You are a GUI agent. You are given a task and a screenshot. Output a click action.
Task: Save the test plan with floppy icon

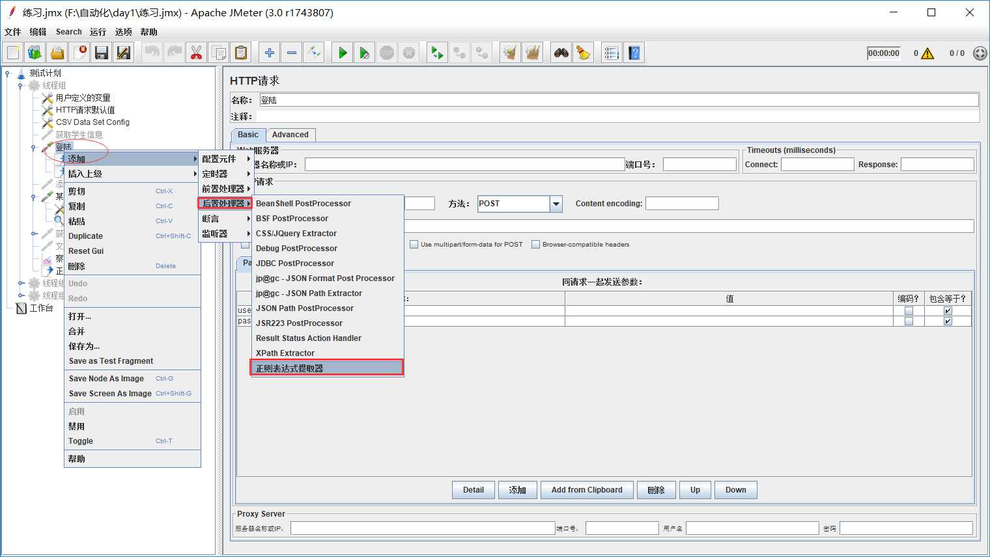[102, 53]
